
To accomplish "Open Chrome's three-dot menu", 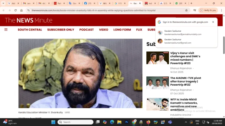I will (x=221, y=10).
